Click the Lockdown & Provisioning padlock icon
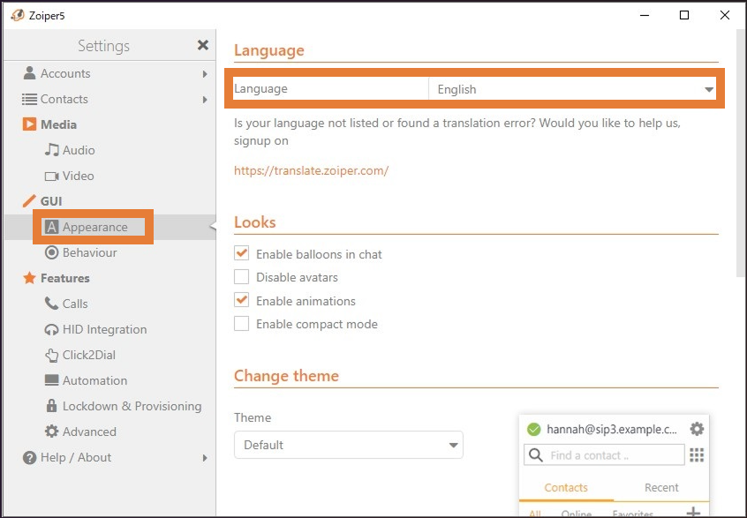Viewport: 747px width, 518px height. point(52,406)
